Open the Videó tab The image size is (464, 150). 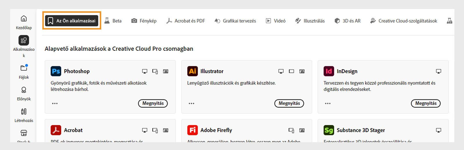[x=276, y=21]
